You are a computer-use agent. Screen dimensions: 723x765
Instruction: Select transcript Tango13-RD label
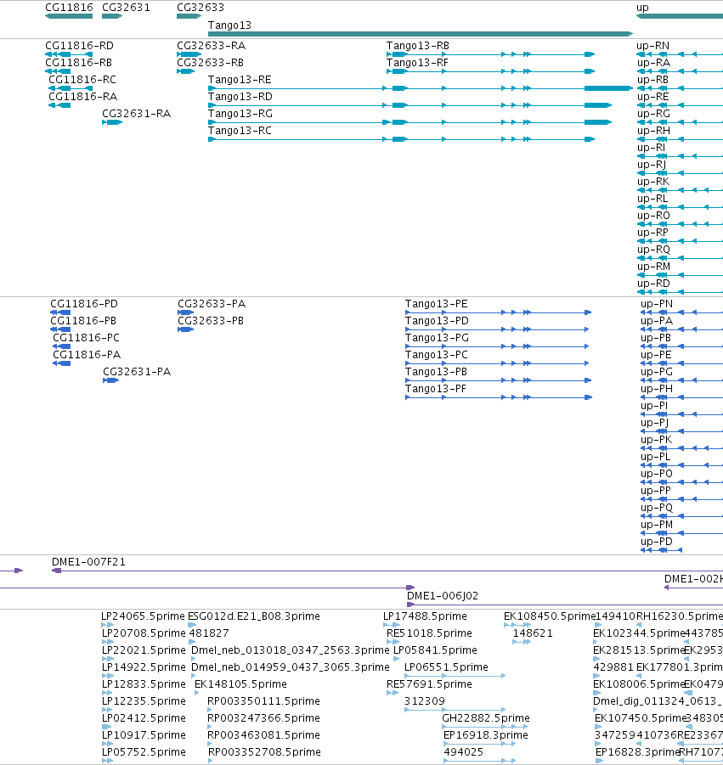tap(240, 97)
